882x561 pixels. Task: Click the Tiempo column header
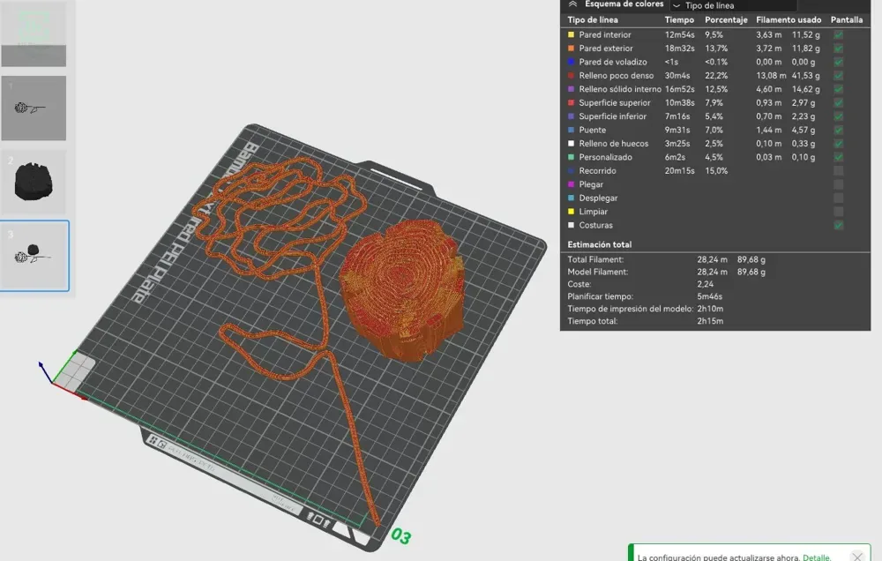click(679, 19)
